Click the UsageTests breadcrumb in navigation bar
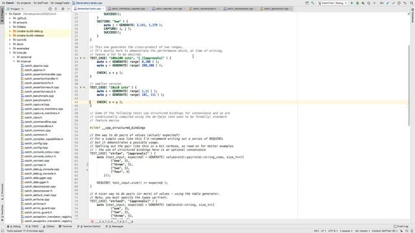 [60, 3]
